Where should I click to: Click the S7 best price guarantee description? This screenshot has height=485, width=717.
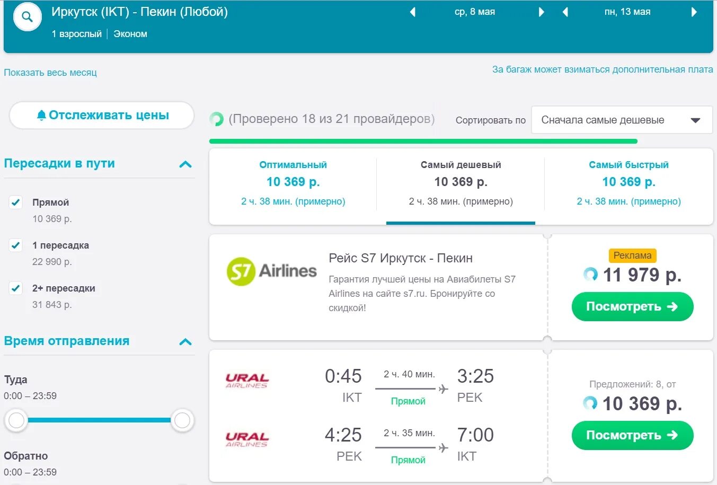coord(422,294)
